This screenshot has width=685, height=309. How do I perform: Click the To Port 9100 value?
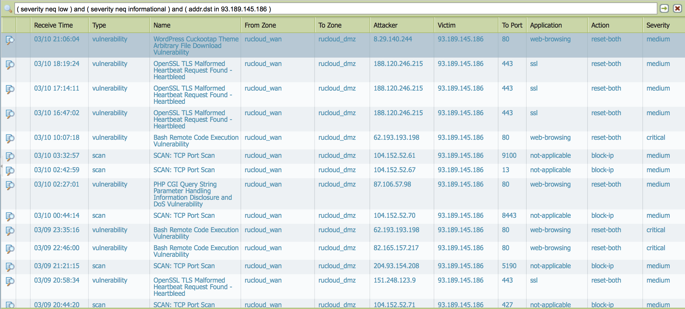pos(509,155)
